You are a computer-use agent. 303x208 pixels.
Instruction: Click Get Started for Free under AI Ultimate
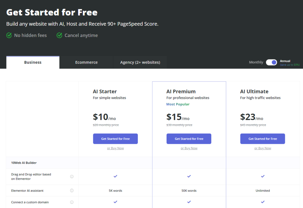click(262, 139)
